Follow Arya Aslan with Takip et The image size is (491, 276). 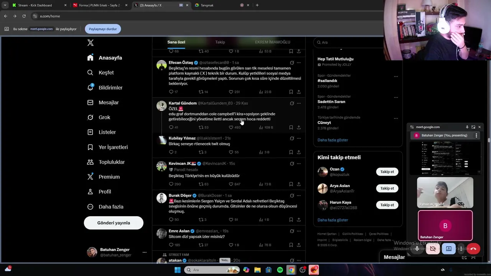pos(387,188)
